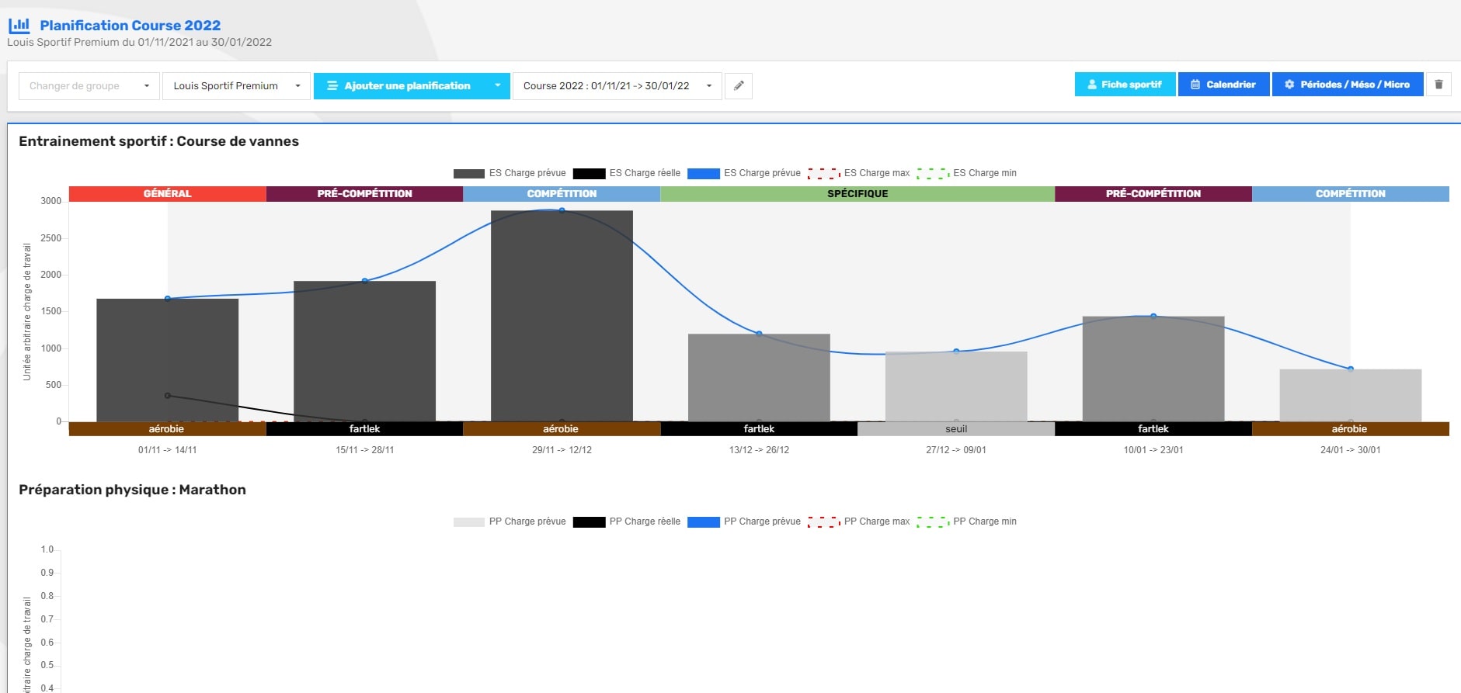Click the trash delete icon
Image resolution: width=1461 pixels, height=693 pixels.
pyautogui.click(x=1438, y=85)
